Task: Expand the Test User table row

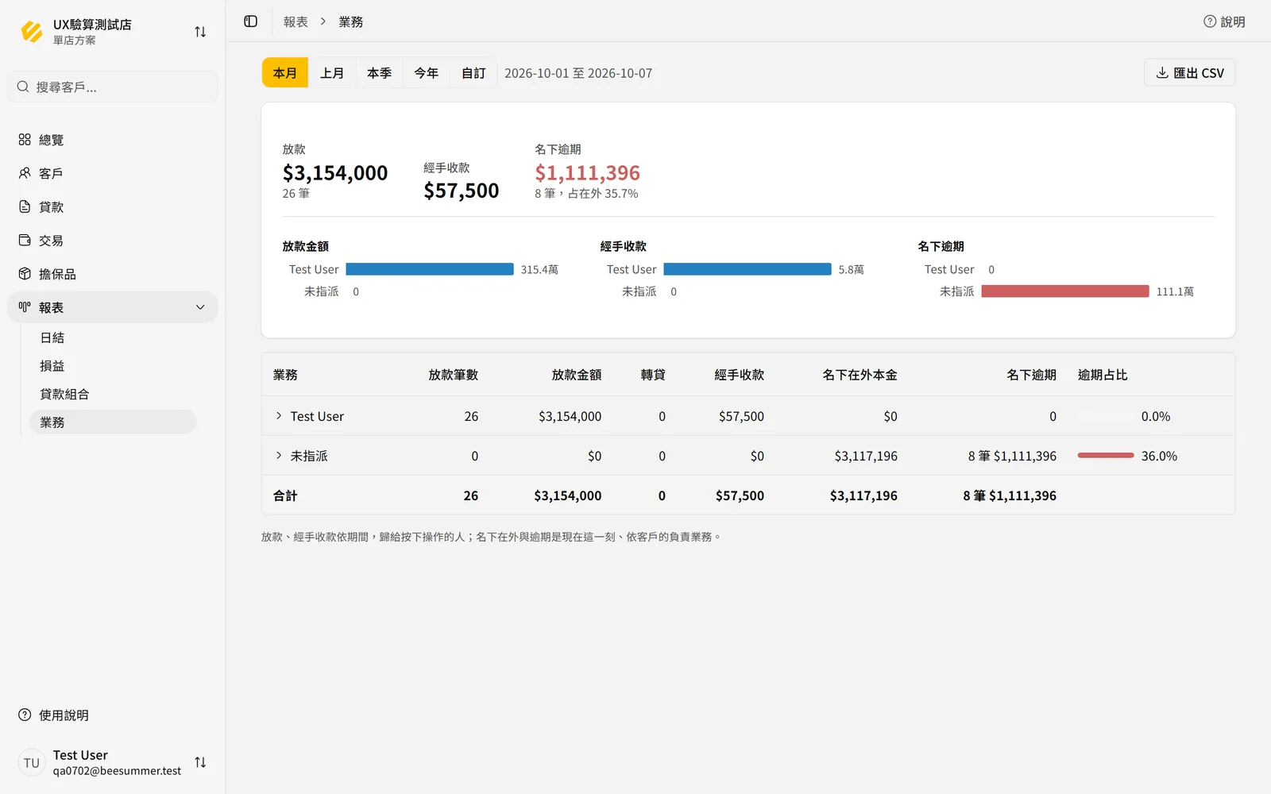Action: pyautogui.click(x=279, y=416)
